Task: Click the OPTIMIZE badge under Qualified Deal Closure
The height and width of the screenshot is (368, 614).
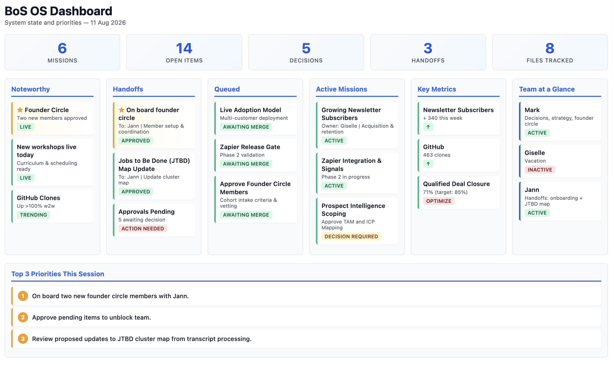Action: coord(438,201)
